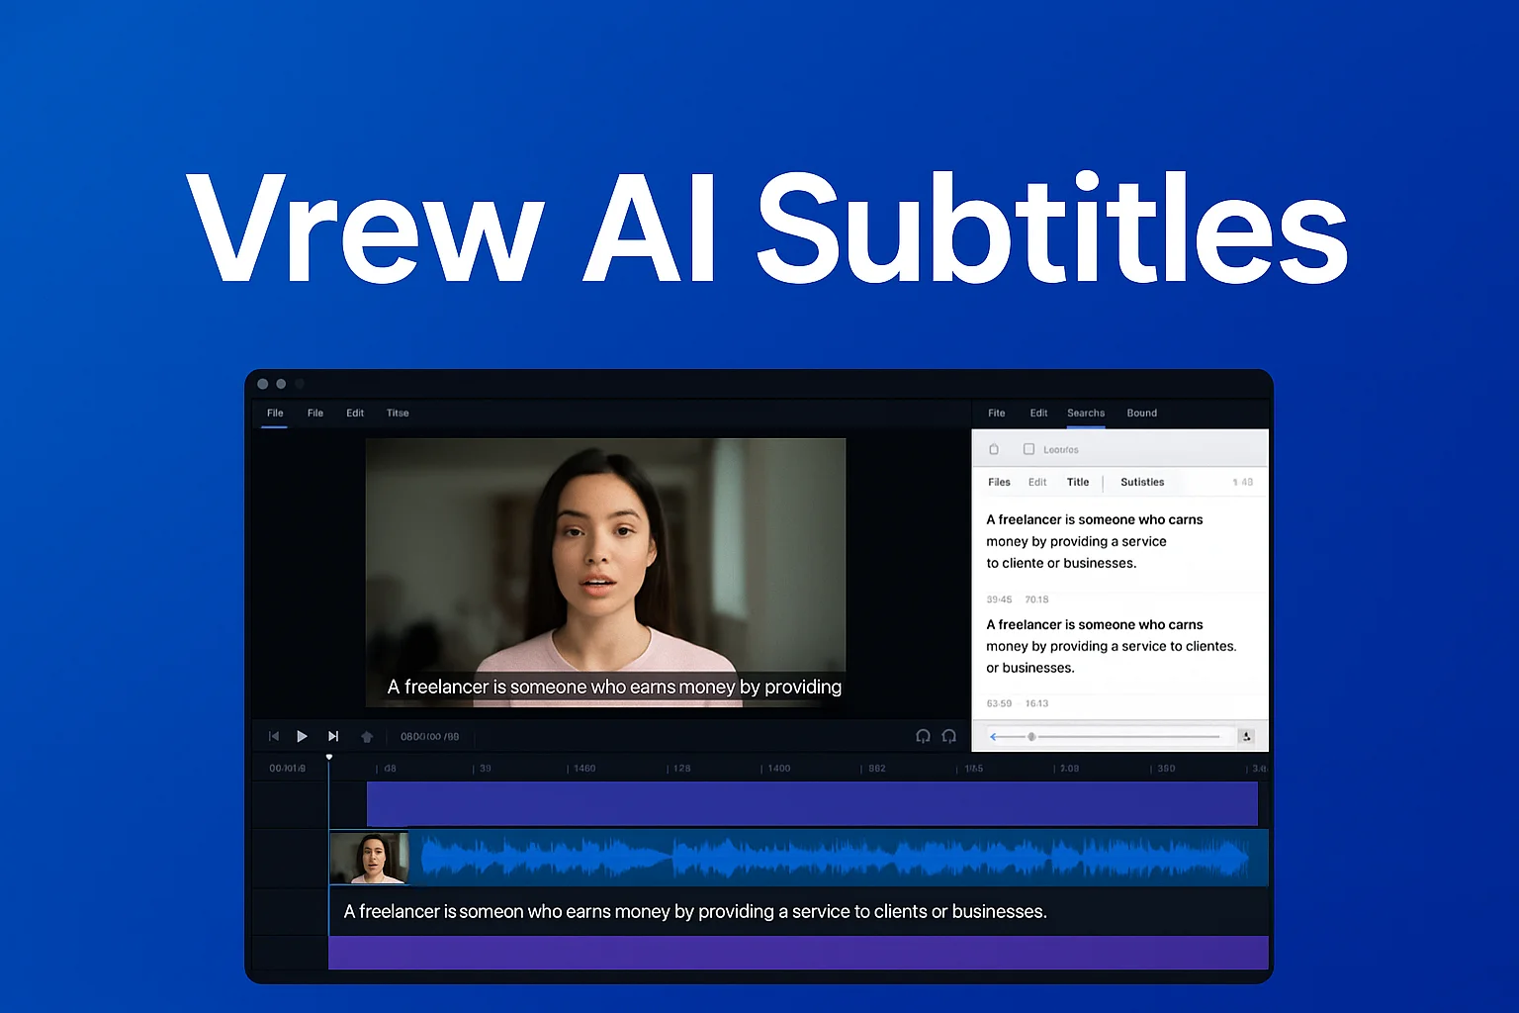Image resolution: width=1519 pixels, height=1013 pixels.
Task: Click the clipboard icon left of Leotufes checkbox
Action: [994, 449]
